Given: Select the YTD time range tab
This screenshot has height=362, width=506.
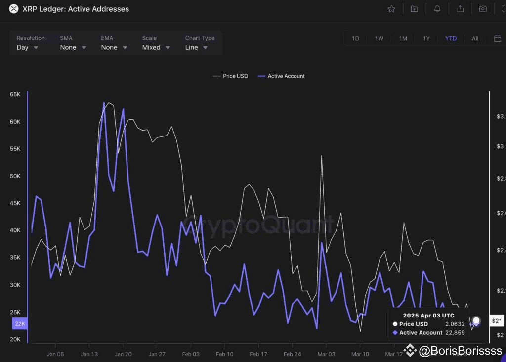Looking at the screenshot, I should [451, 39].
